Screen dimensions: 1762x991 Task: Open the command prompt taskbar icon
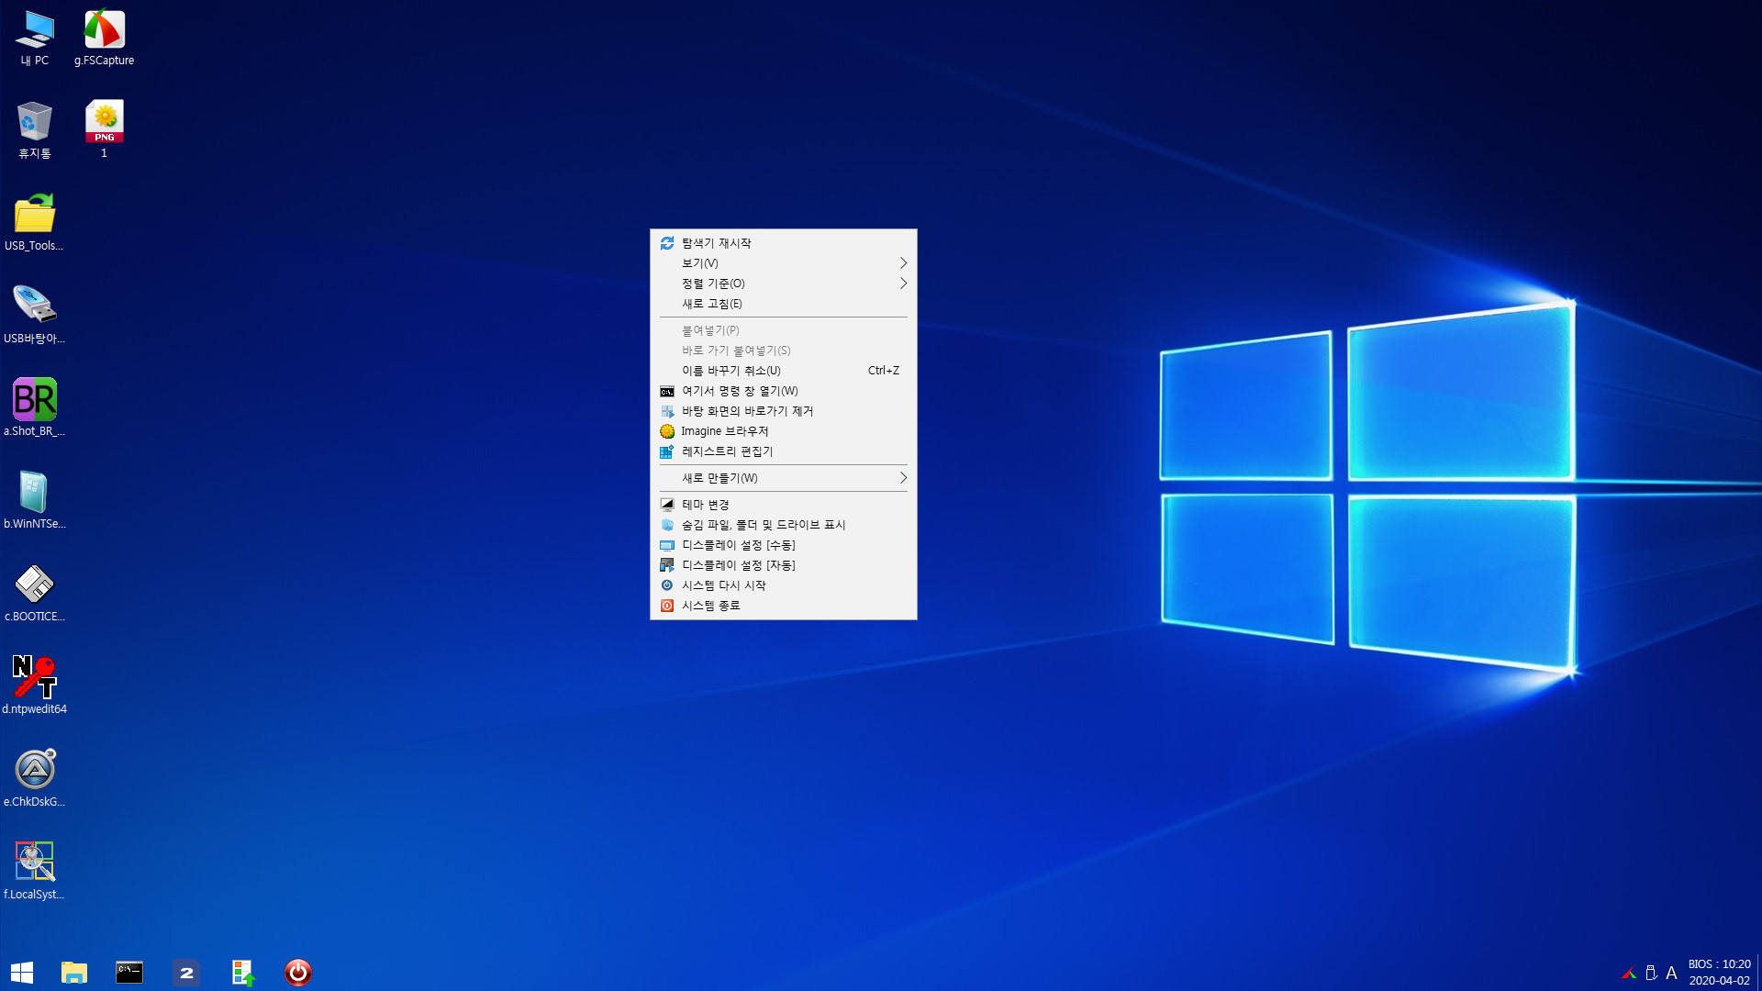point(129,973)
